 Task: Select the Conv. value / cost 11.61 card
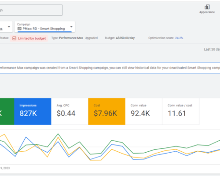(181, 111)
